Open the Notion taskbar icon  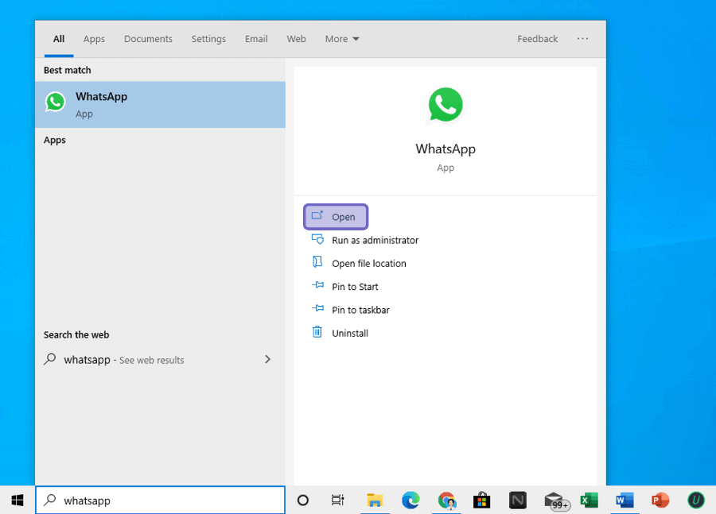(x=517, y=500)
